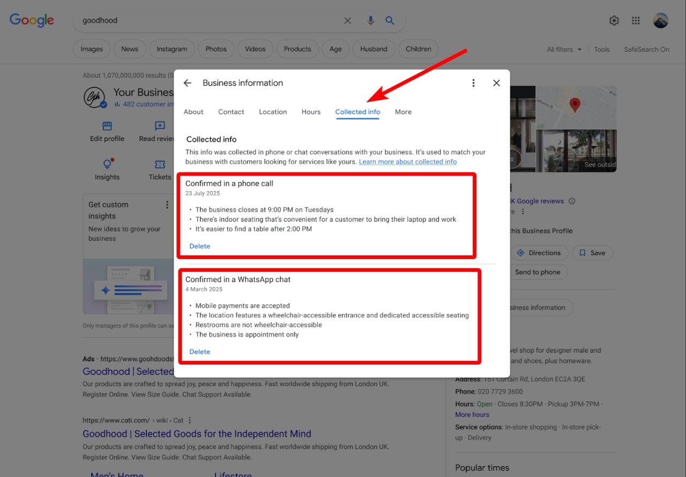The height and width of the screenshot is (477, 686).
Task: Open the Google reviews link
Action: (536, 201)
